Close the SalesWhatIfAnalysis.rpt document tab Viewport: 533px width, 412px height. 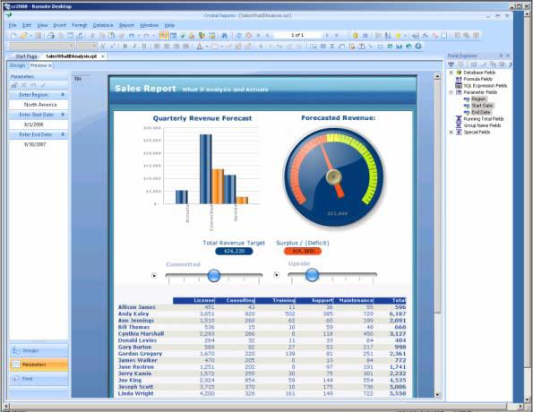click(103, 56)
